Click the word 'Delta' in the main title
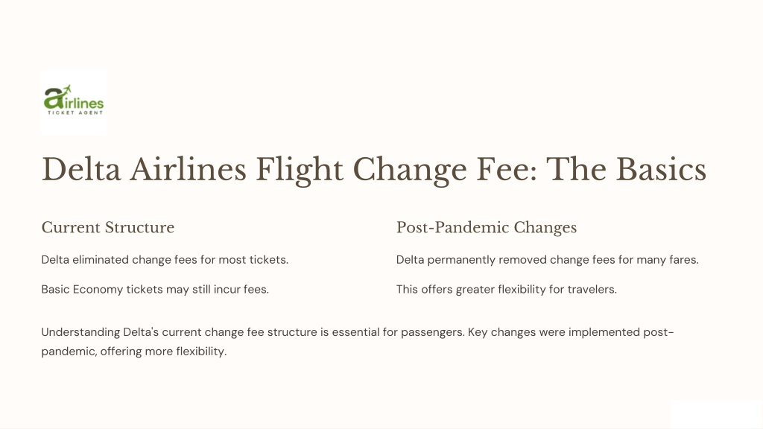The image size is (763, 429). [80, 170]
